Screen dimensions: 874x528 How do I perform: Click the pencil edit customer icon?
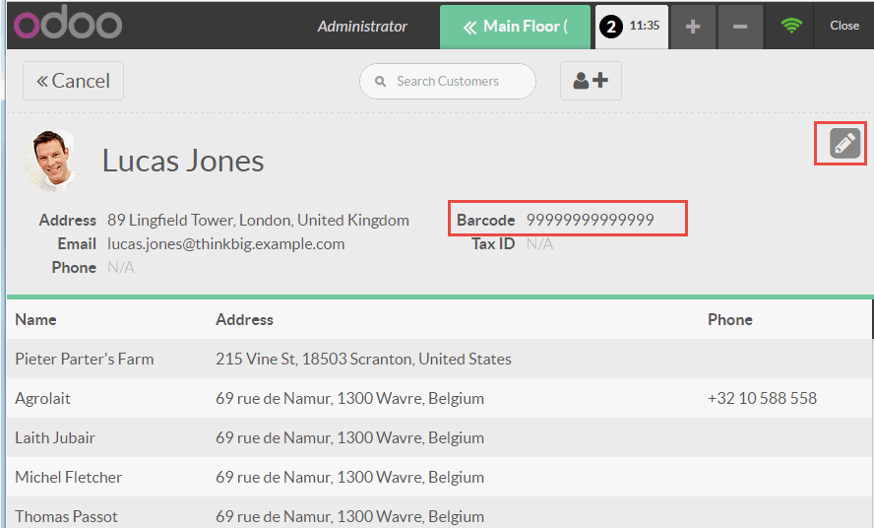click(x=844, y=144)
